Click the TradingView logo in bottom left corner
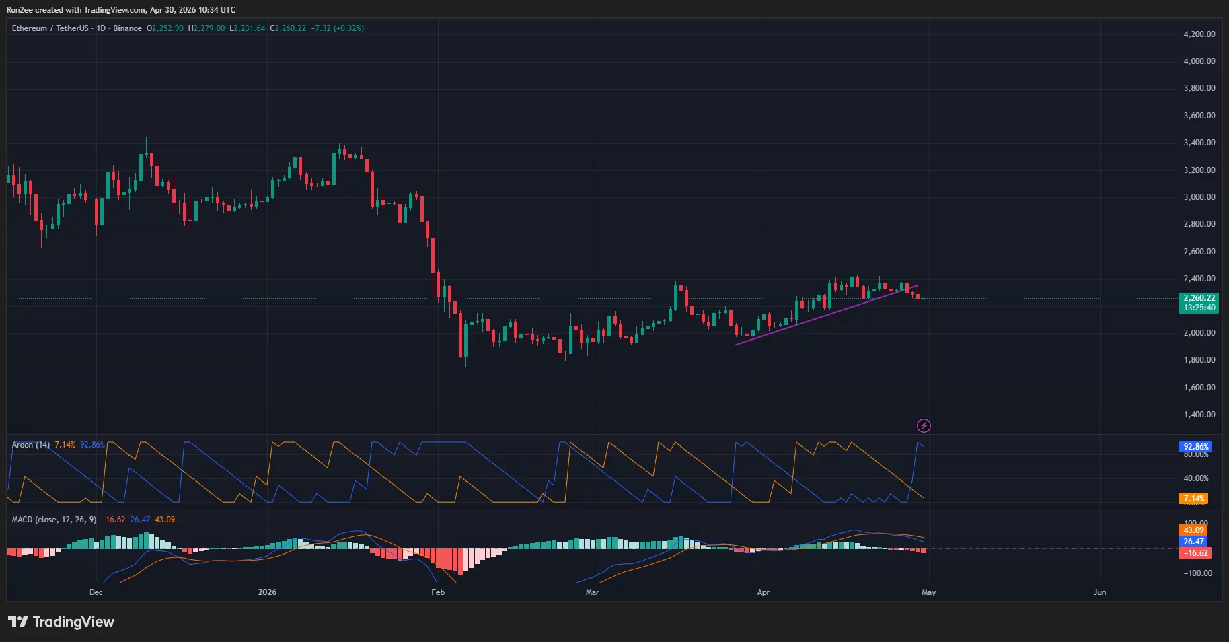 coord(61,622)
